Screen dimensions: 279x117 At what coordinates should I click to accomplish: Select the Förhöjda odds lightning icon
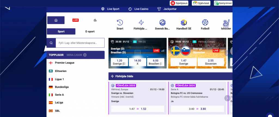pos(141,23)
